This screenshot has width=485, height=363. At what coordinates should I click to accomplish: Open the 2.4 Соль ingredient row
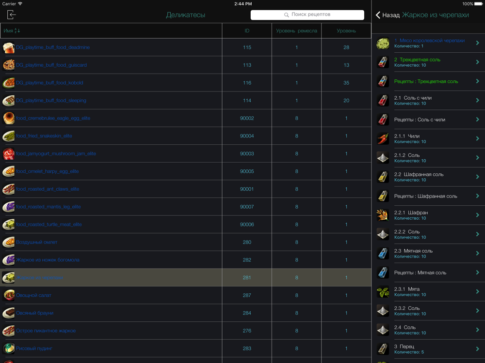click(x=428, y=330)
